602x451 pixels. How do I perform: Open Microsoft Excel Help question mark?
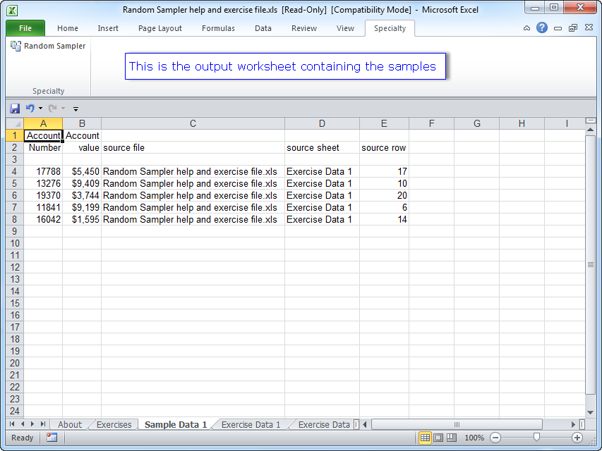[541, 28]
